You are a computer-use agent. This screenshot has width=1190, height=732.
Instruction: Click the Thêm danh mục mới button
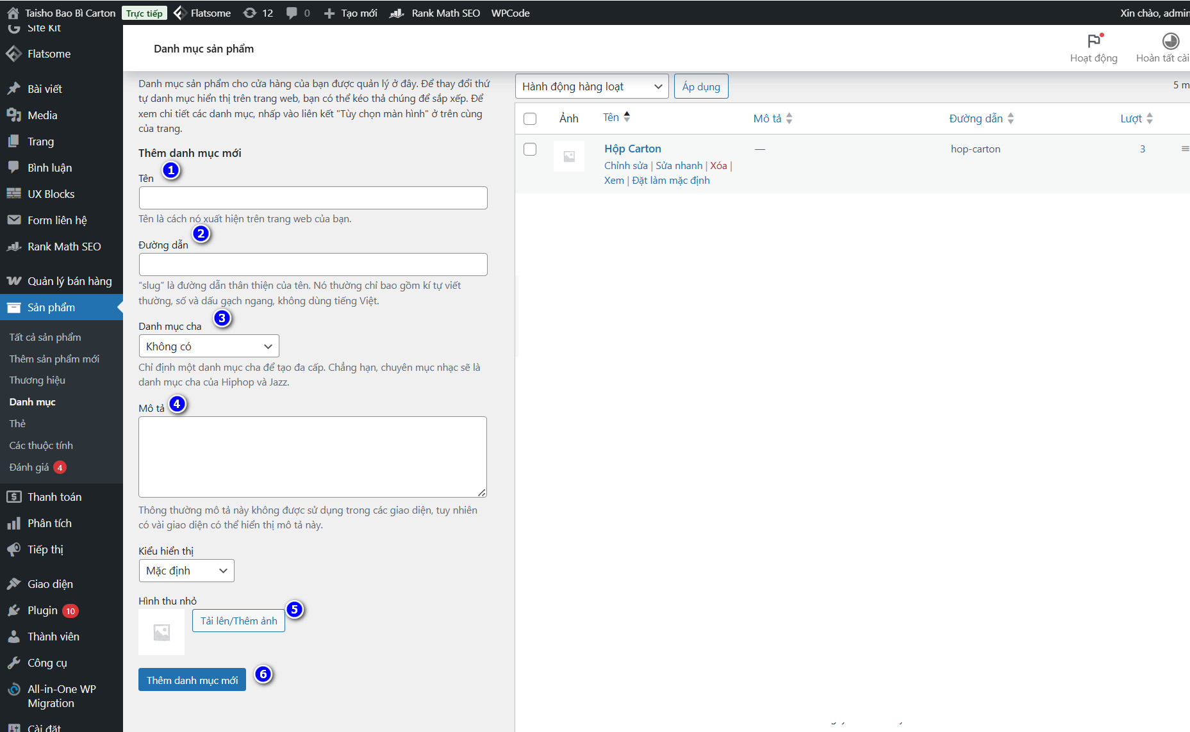tap(192, 679)
